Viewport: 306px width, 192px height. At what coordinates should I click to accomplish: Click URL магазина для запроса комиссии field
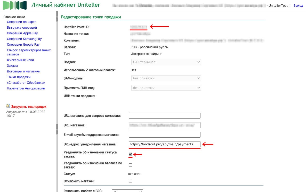tap(164, 115)
